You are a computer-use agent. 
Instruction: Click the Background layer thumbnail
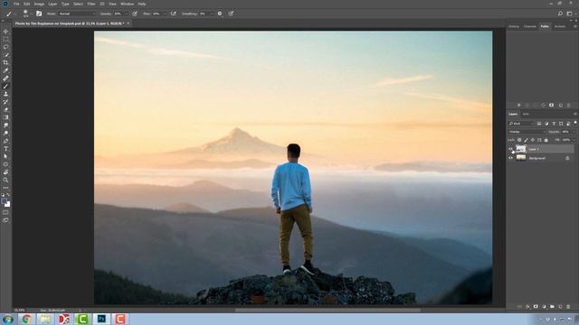(x=521, y=158)
